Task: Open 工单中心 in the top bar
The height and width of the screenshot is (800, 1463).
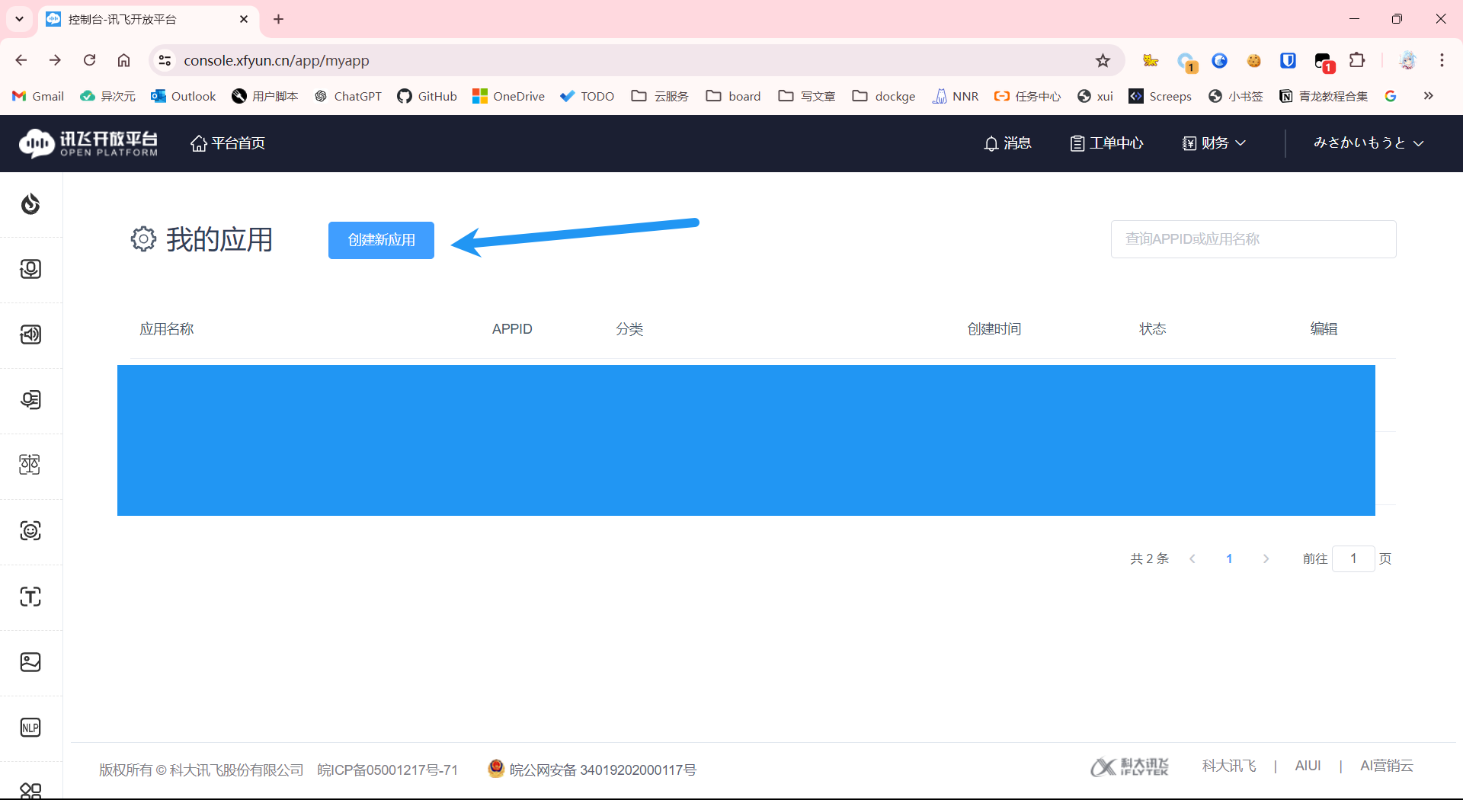Action: tap(1106, 143)
